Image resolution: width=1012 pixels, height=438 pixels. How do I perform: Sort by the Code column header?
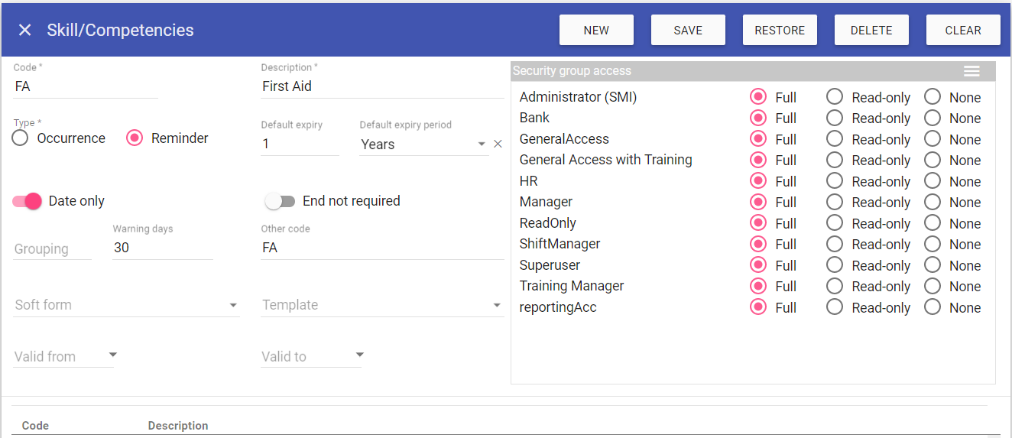(36, 426)
